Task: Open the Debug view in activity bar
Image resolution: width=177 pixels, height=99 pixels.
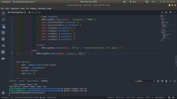Action: pyautogui.click(x=3, y=32)
